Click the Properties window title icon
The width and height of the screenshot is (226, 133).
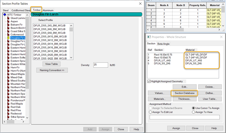tap(149, 37)
